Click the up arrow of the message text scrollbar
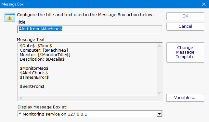This screenshot has height=122, width=209. coord(159,46)
